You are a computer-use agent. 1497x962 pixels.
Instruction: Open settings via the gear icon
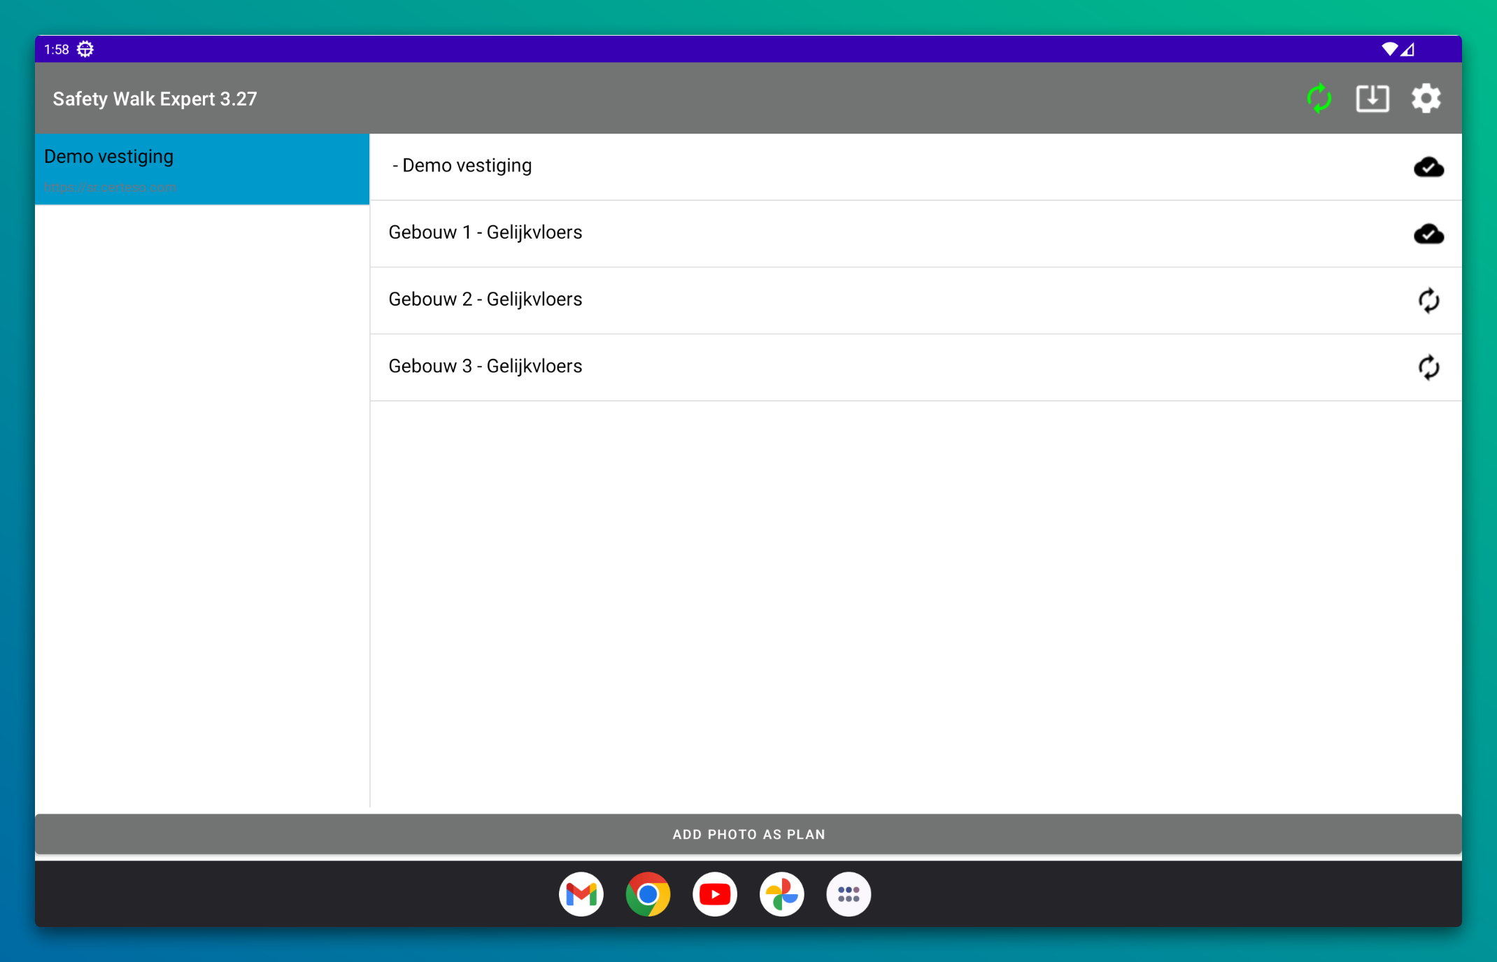[1426, 98]
